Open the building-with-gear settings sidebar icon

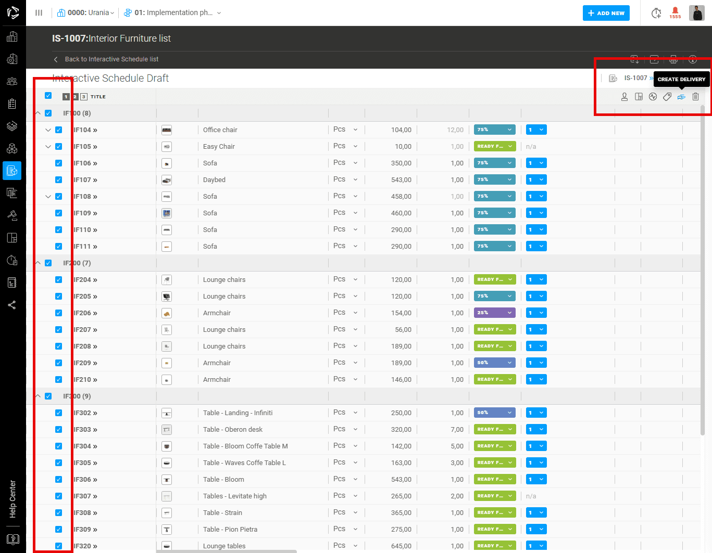[12, 59]
